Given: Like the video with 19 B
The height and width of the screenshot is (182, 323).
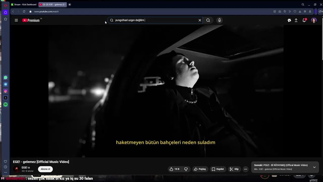Looking at the screenshot, I should tap(174, 169).
